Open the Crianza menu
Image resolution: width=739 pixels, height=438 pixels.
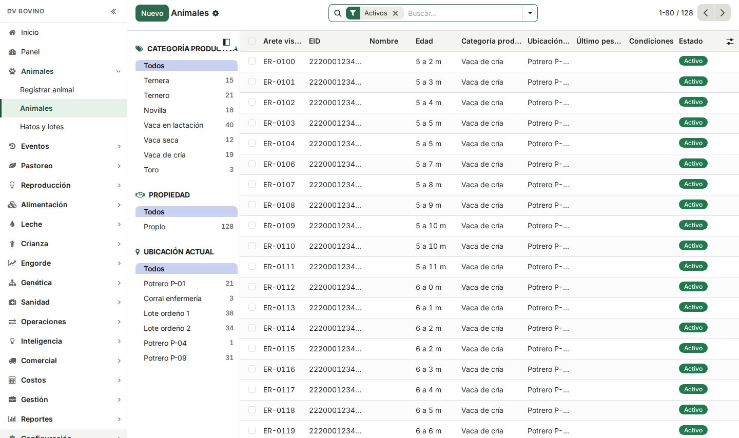point(63,244)
